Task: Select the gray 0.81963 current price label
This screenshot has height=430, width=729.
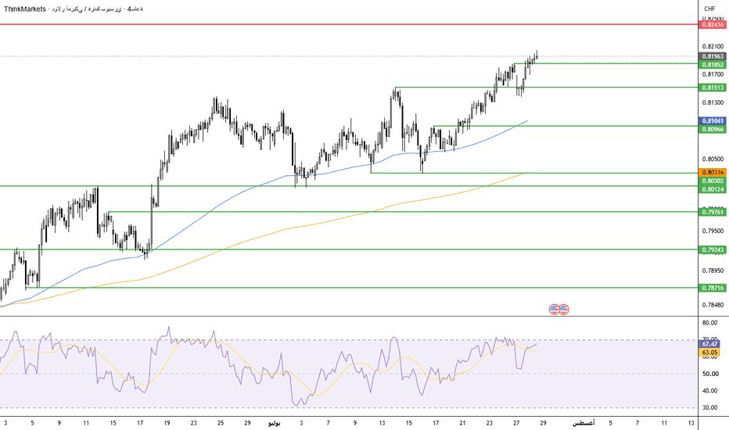Action: coord(713,56)
